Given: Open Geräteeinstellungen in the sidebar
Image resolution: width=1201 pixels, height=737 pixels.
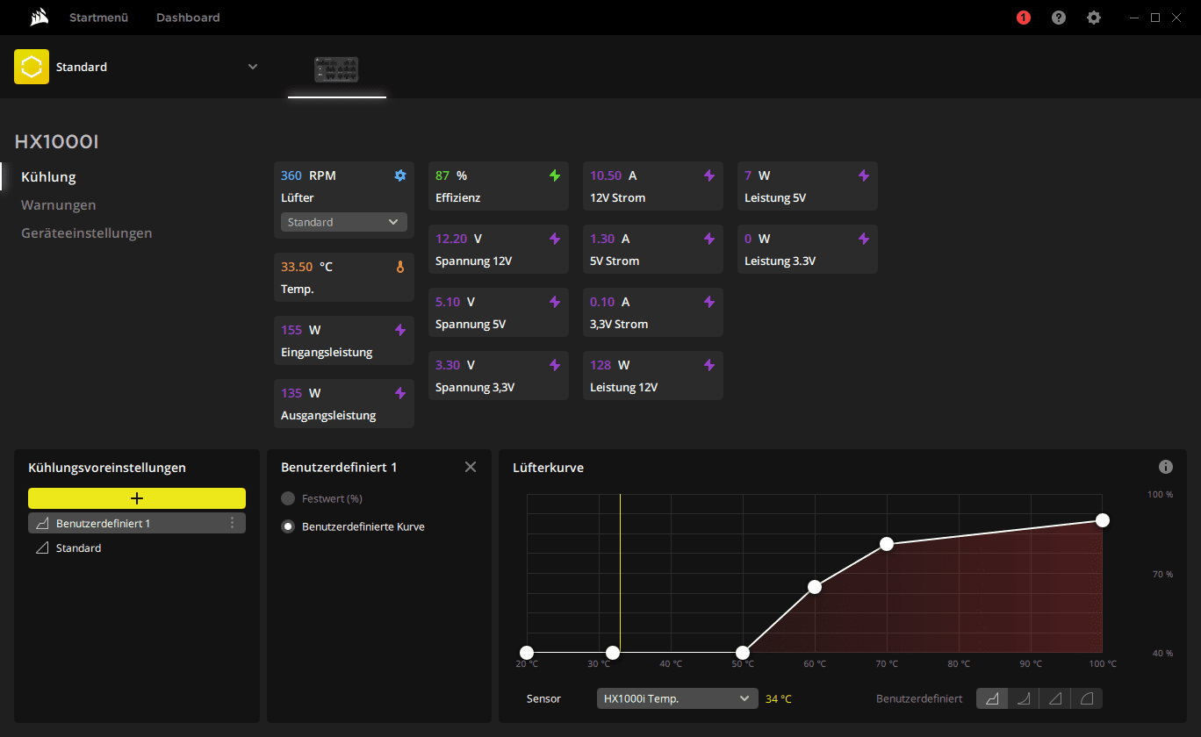Looking at the screenshot, I should [87, 233].
